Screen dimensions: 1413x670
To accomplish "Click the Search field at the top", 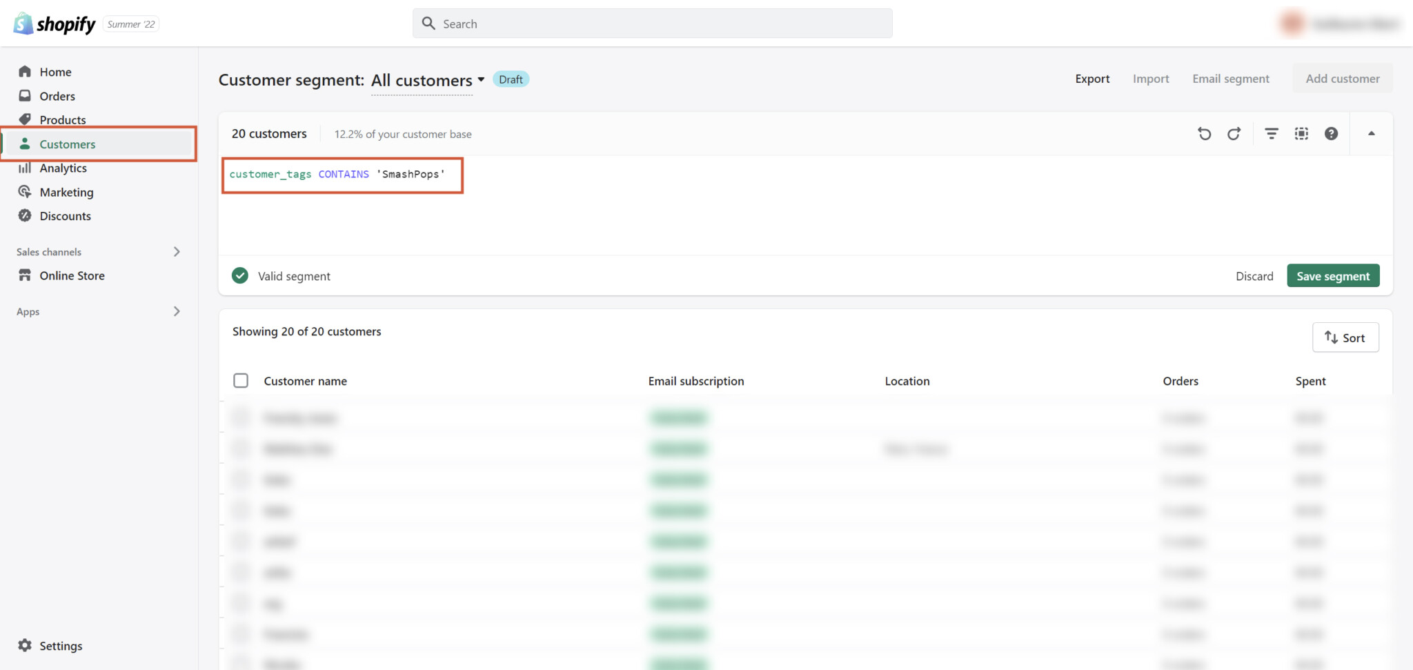I will 652,23.
